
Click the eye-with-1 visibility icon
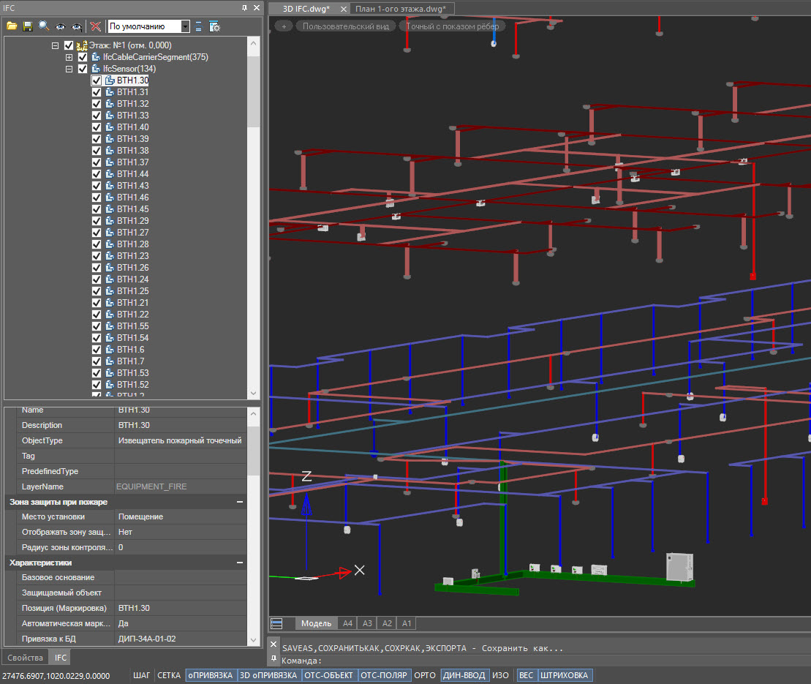click(76, 26)
